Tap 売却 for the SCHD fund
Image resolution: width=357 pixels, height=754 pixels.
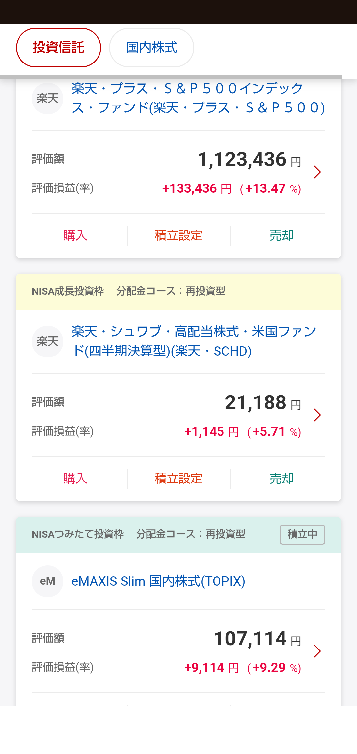click(x=282, y=479)
